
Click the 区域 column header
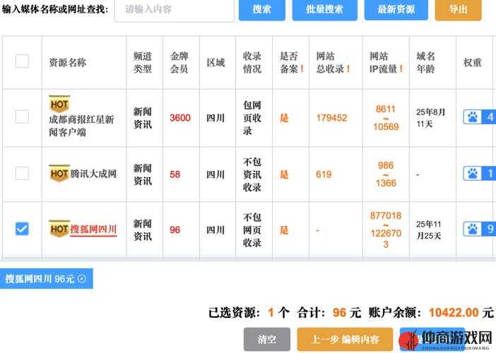215,62
